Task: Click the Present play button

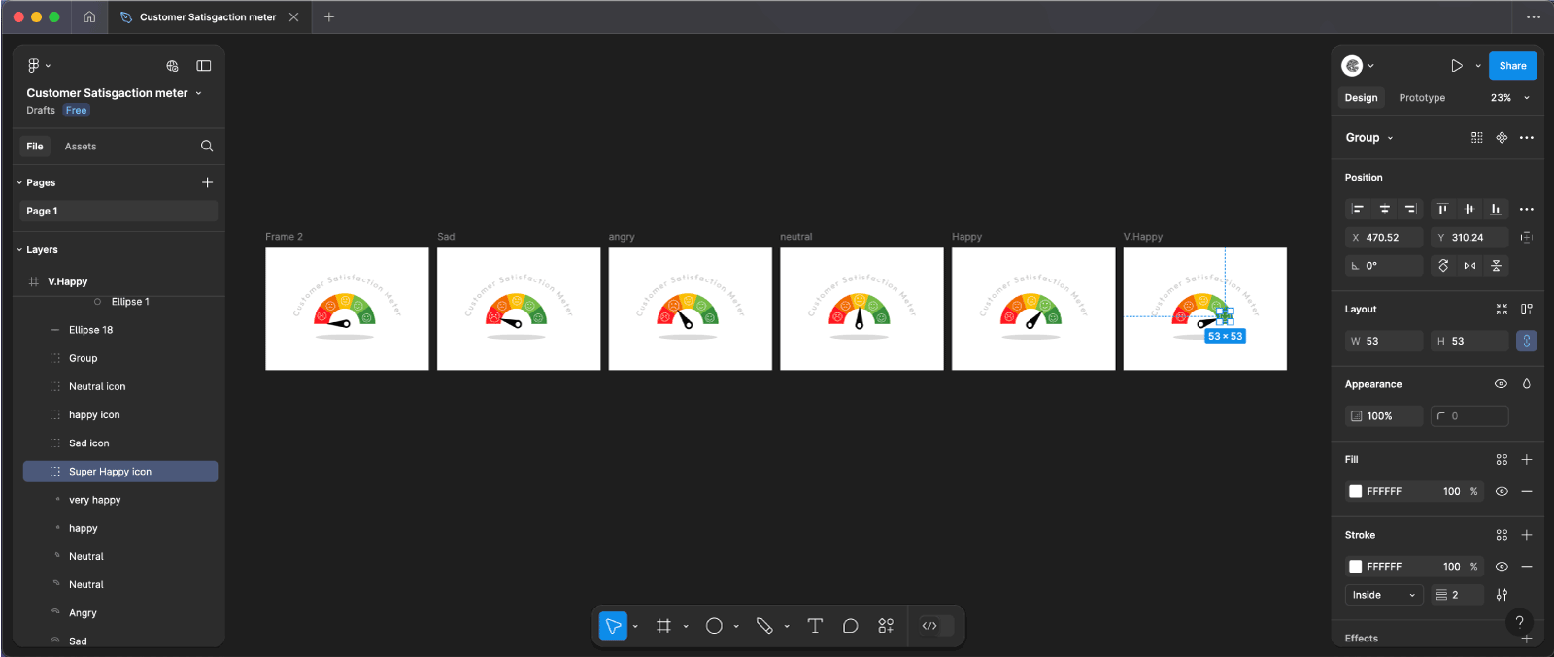Action: [1456, 66]
